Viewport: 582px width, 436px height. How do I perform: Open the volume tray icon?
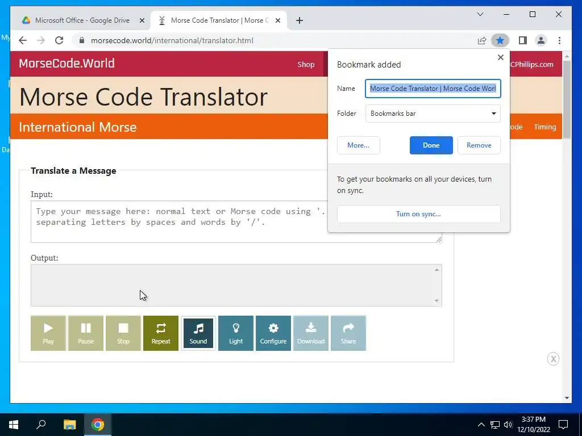[x=508, y=425]
